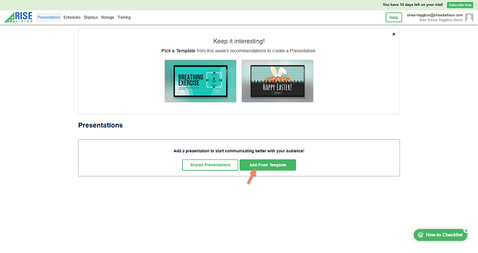Click the Add a presentation prompt text
Image resolution: width=478 pixels, height=253 pixels.
pos(239,151)
